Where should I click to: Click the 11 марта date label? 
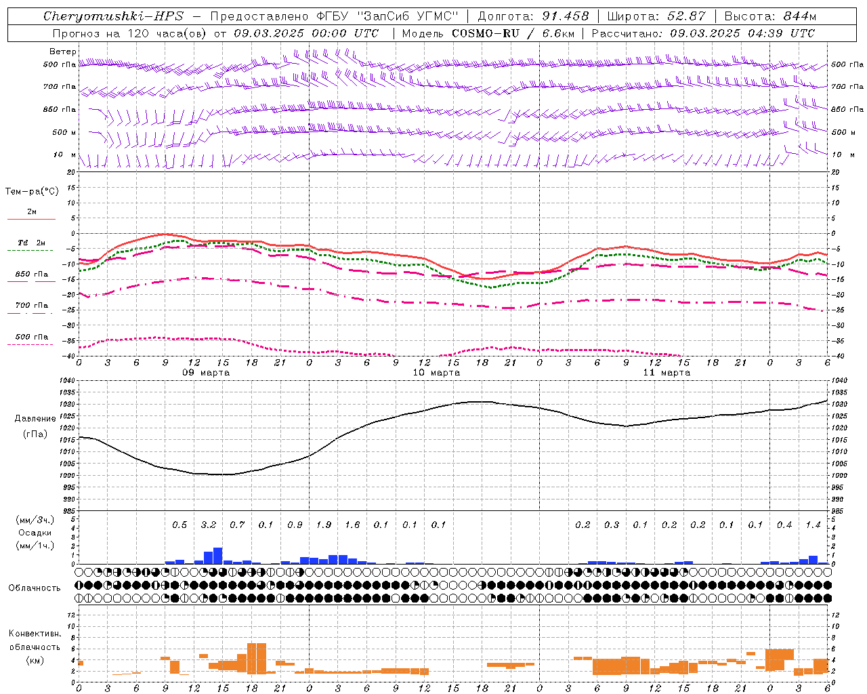click(x=667, y=373)
